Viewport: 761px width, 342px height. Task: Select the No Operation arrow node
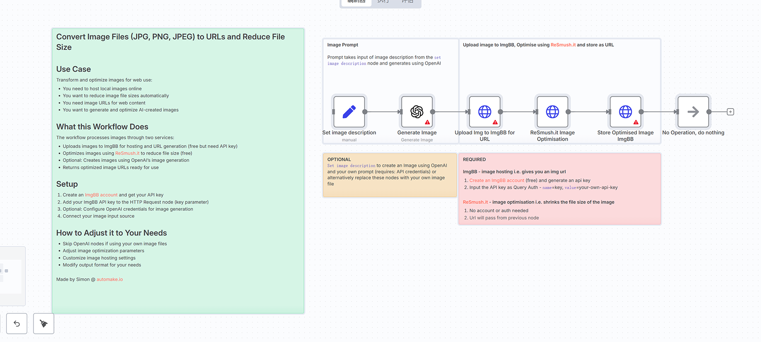(693, 112)
